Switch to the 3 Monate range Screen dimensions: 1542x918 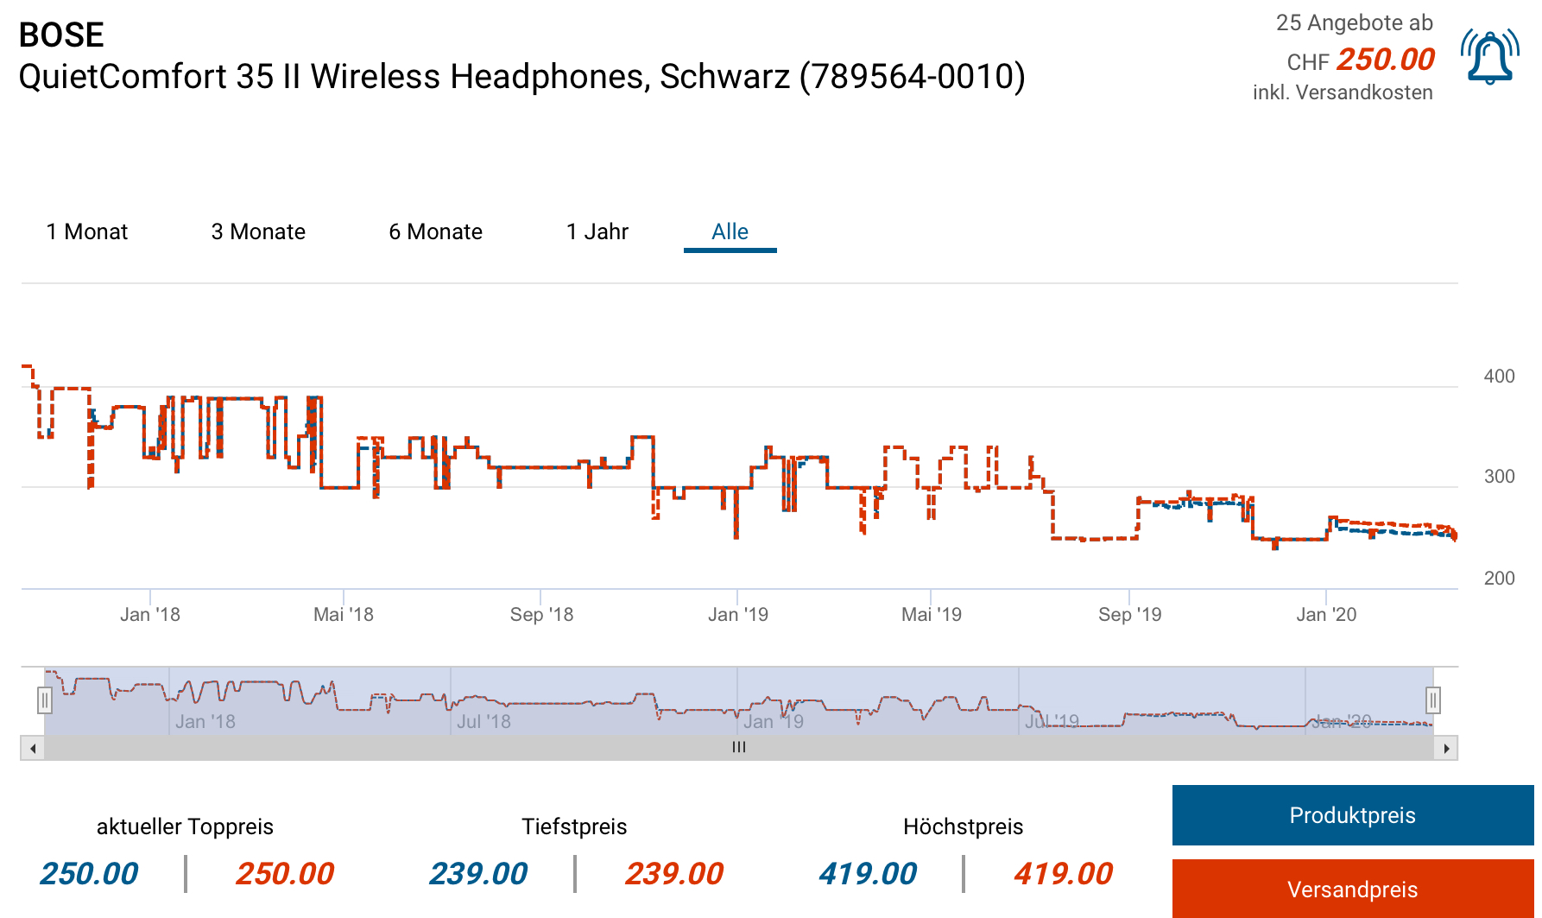tap(258, 231)
